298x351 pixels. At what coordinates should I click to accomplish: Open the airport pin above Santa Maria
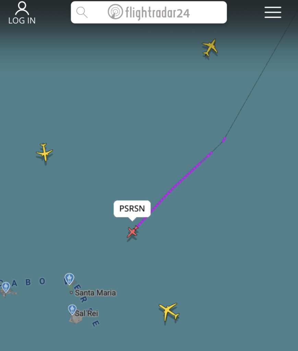coord(69,279)
